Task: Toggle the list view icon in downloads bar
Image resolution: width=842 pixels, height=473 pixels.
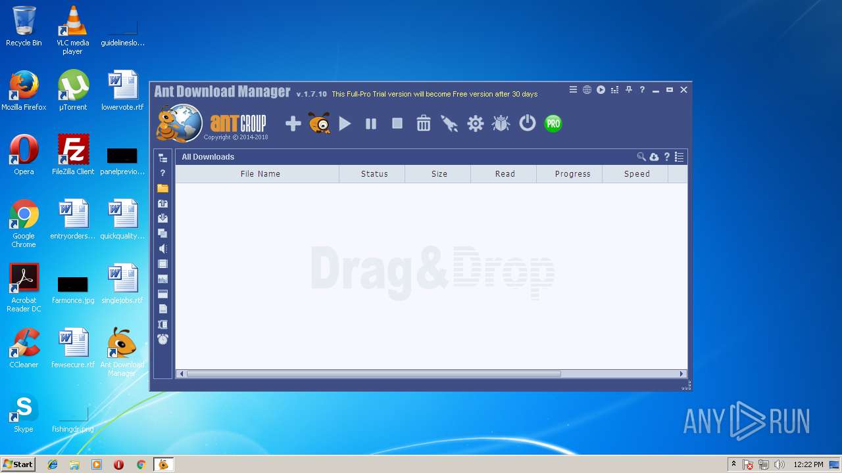Action: (679, 157)
